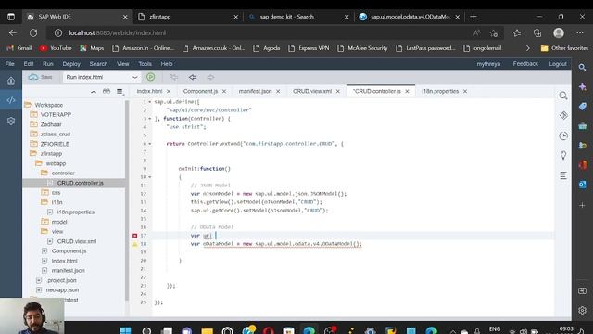The height and width of the screenshot is (334, 593).
Task: Switch to the Component.js editor tab
Action: (x=200, y=91)
